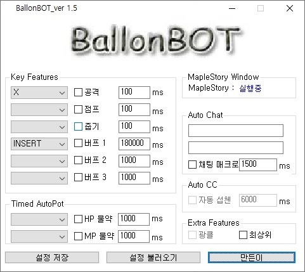Minimize the BallonBOT window
305x272 pixels.
[232, 8]
